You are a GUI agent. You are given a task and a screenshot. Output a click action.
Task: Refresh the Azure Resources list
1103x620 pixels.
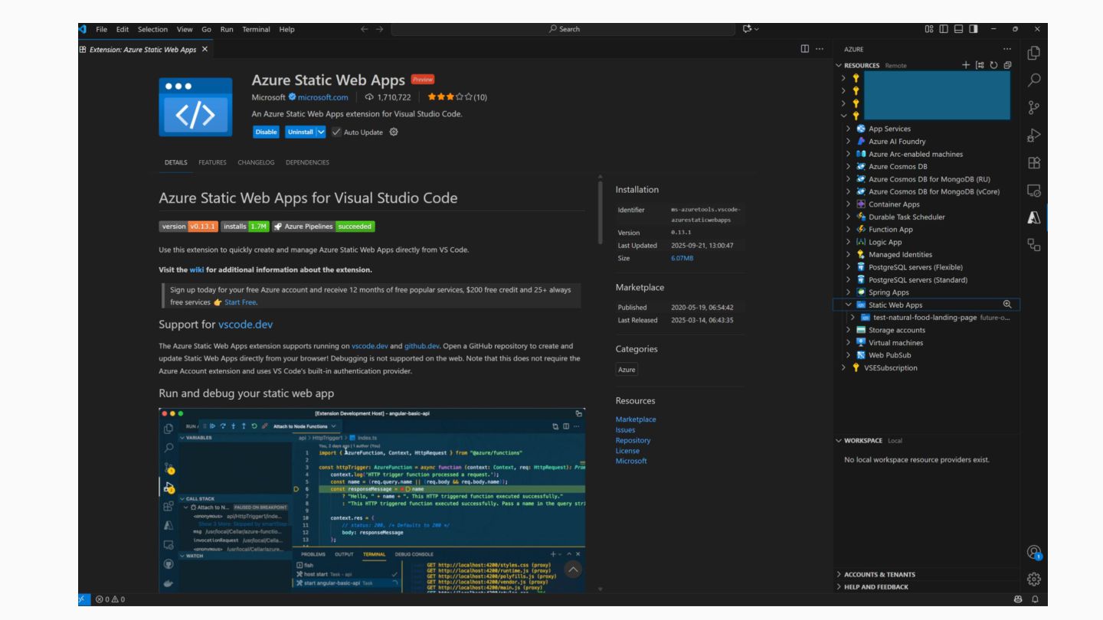click(x=993, y=65)
